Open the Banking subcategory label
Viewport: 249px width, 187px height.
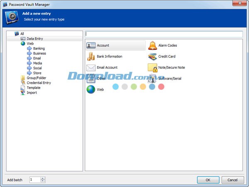[39, 48]
